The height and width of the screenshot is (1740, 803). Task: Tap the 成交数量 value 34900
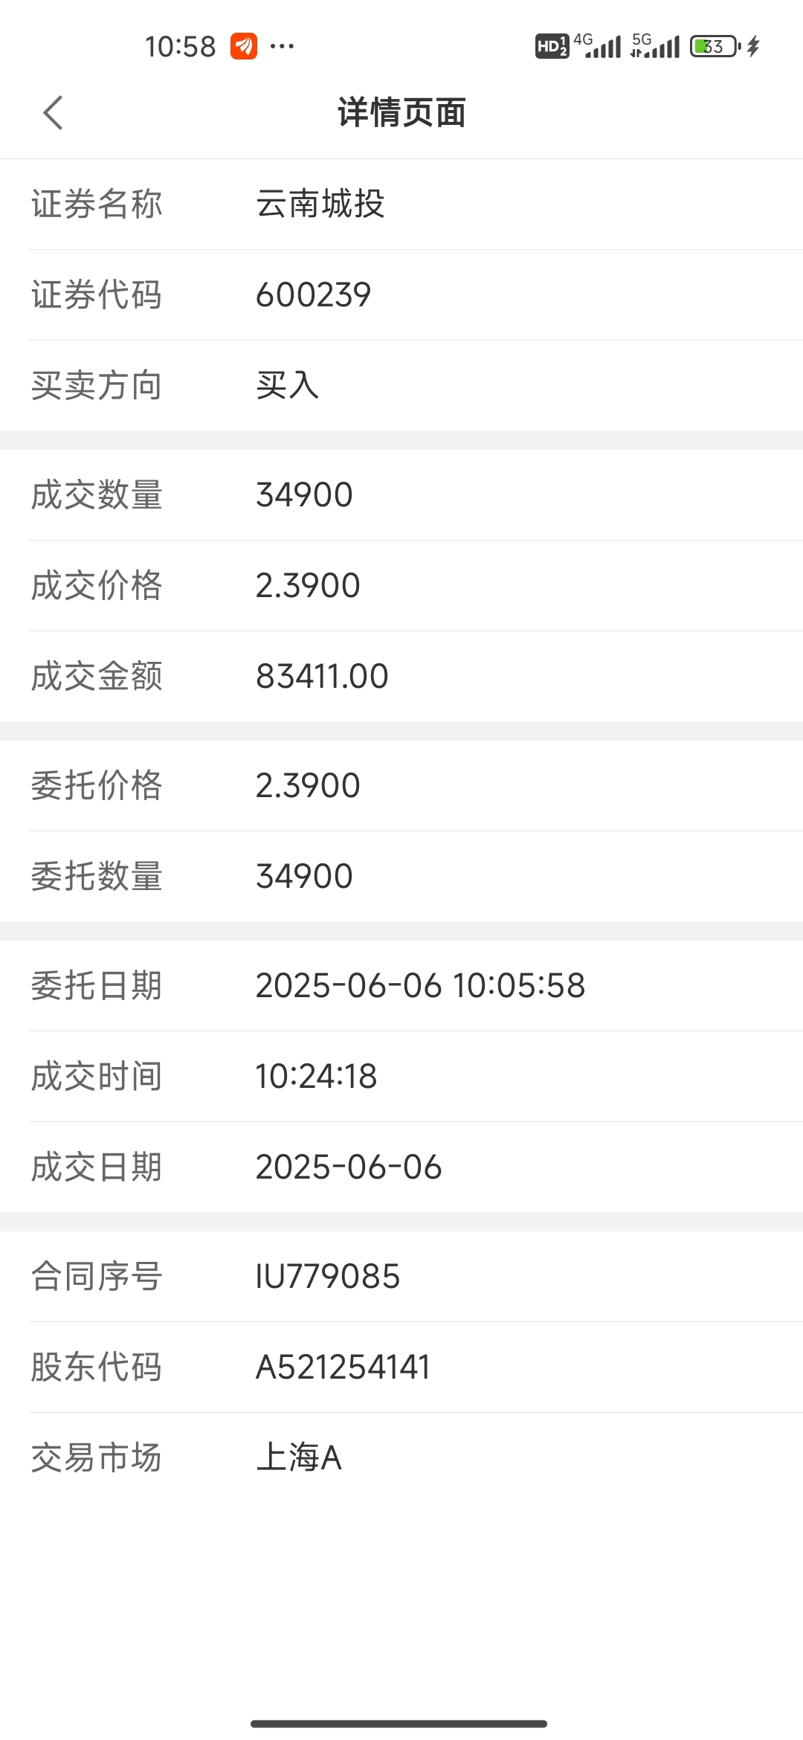pos(304,495)
